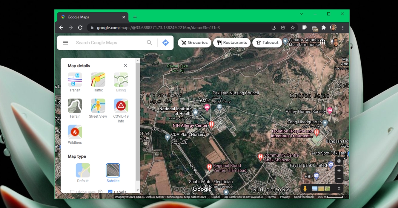Zoom in on the map
Screen dimensions: 398x208
(x=339, y=171)
